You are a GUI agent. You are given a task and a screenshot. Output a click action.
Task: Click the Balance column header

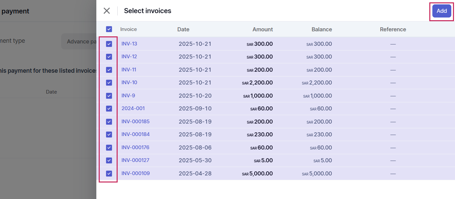321,29
